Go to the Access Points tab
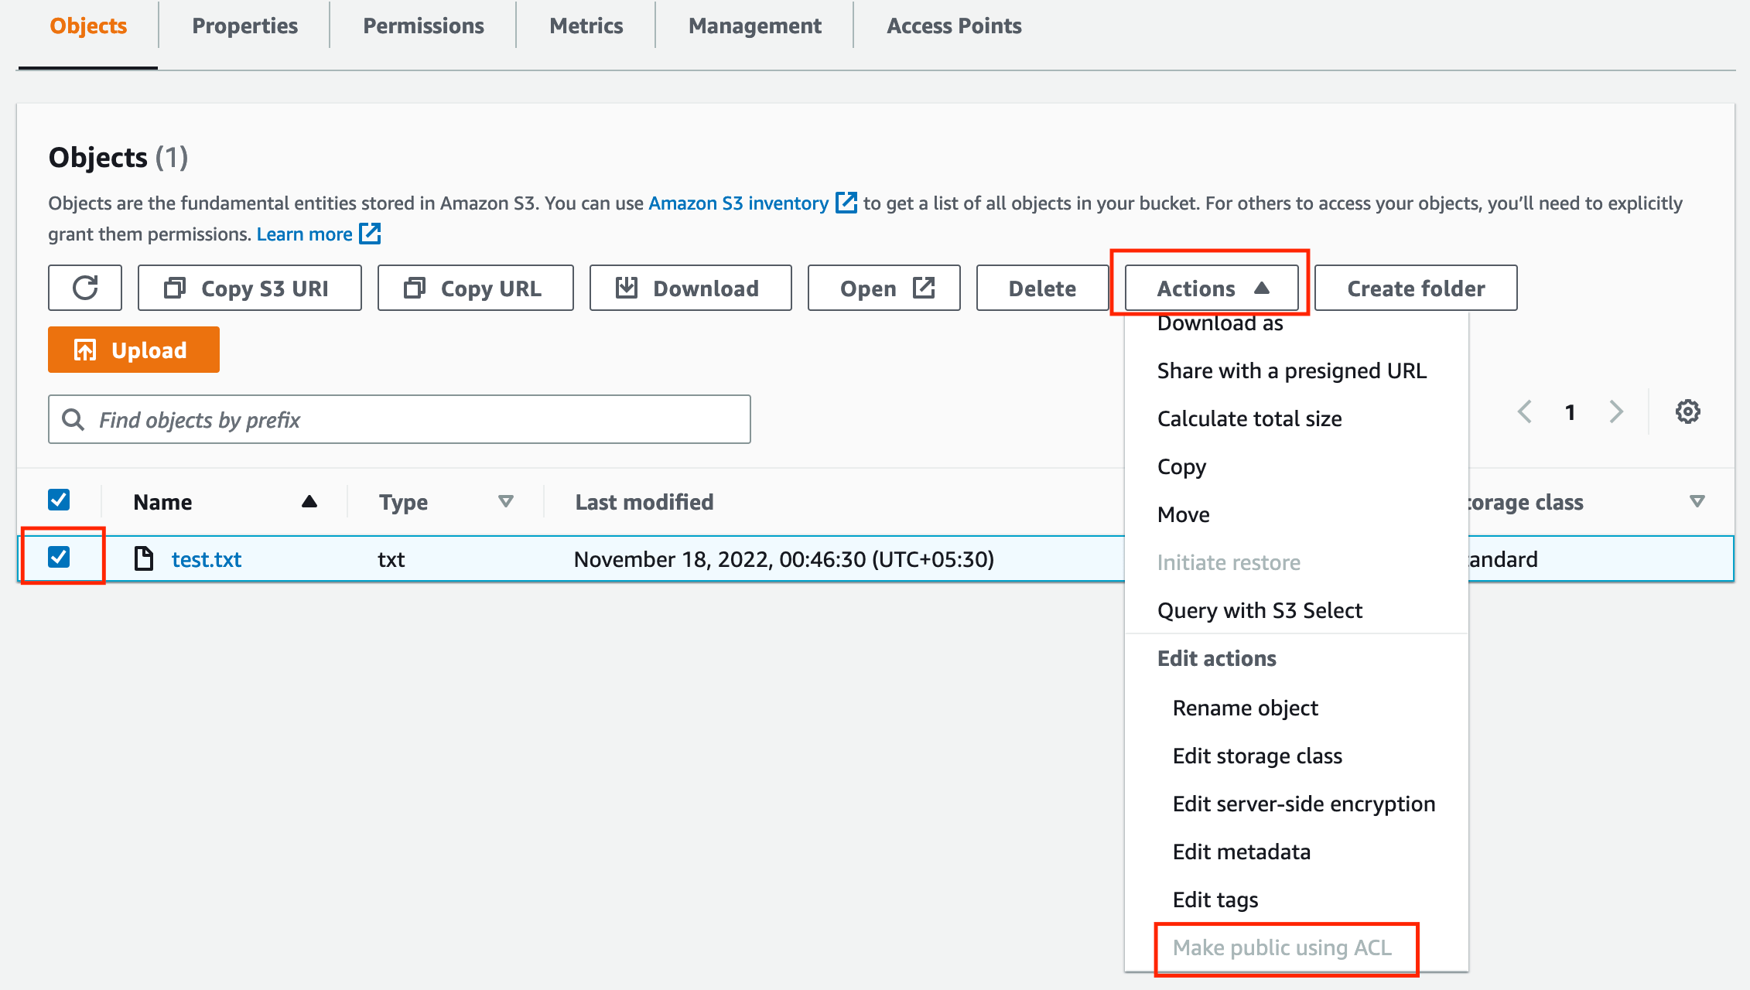This screenshot has width=1750, height=990. [954, 26]
